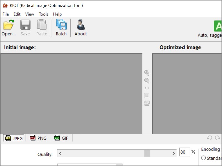Screen dimensions: 222x166
Task: Switch to the GIF tab
Action: pyautogui.click(x=61, y=138)
